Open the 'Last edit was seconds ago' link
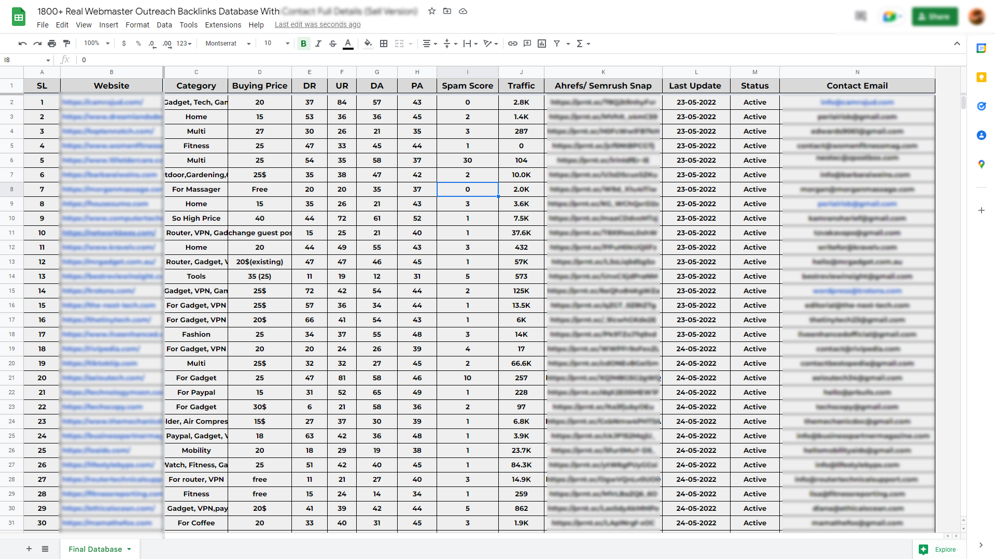Image resolution: width=995 pixels, height=559 pixels. pos(317,25)
